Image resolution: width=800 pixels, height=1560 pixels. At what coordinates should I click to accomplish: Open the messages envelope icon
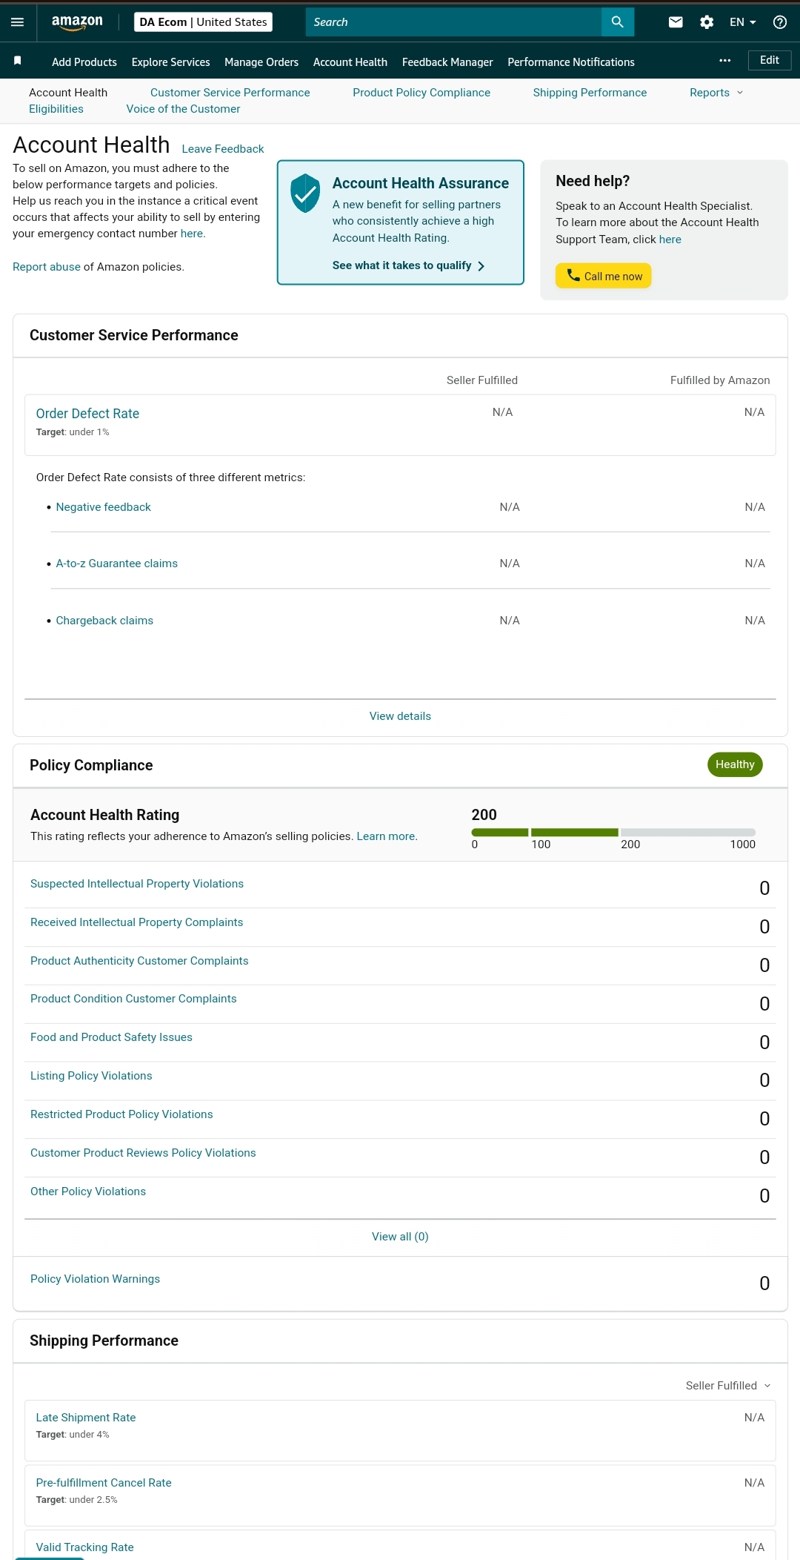pos(676,22)
